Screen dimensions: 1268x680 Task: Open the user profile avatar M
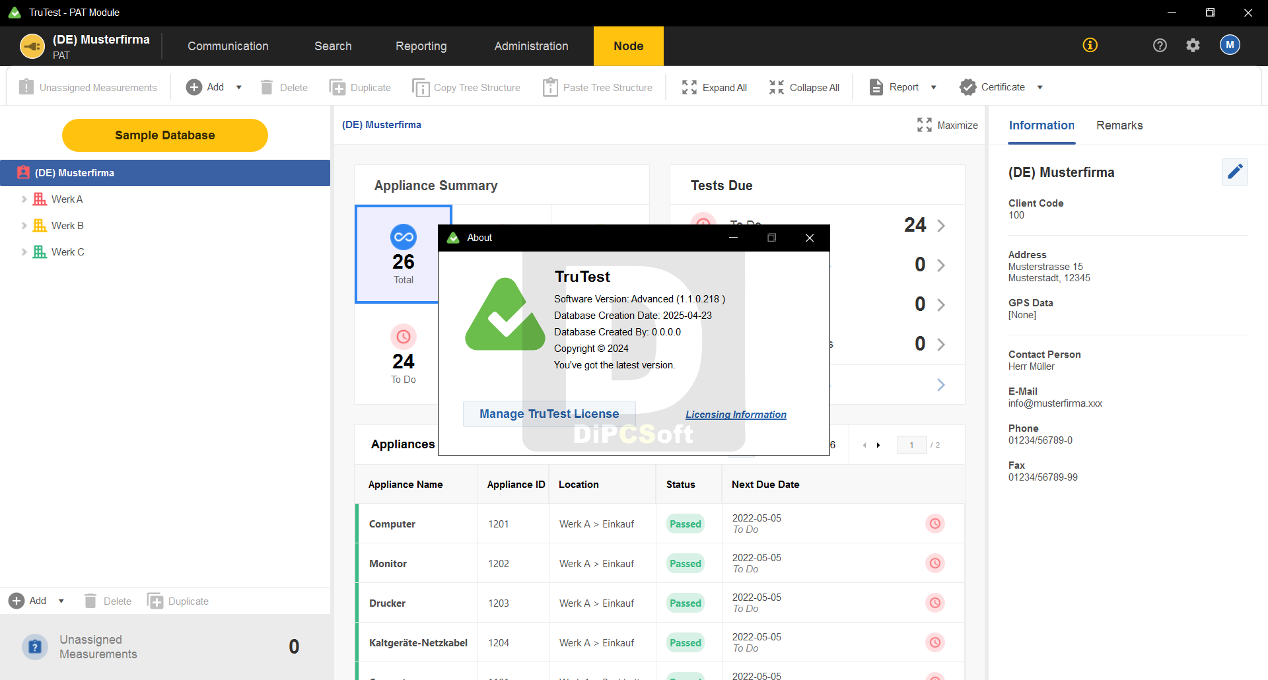click(x=1230, y=45)
